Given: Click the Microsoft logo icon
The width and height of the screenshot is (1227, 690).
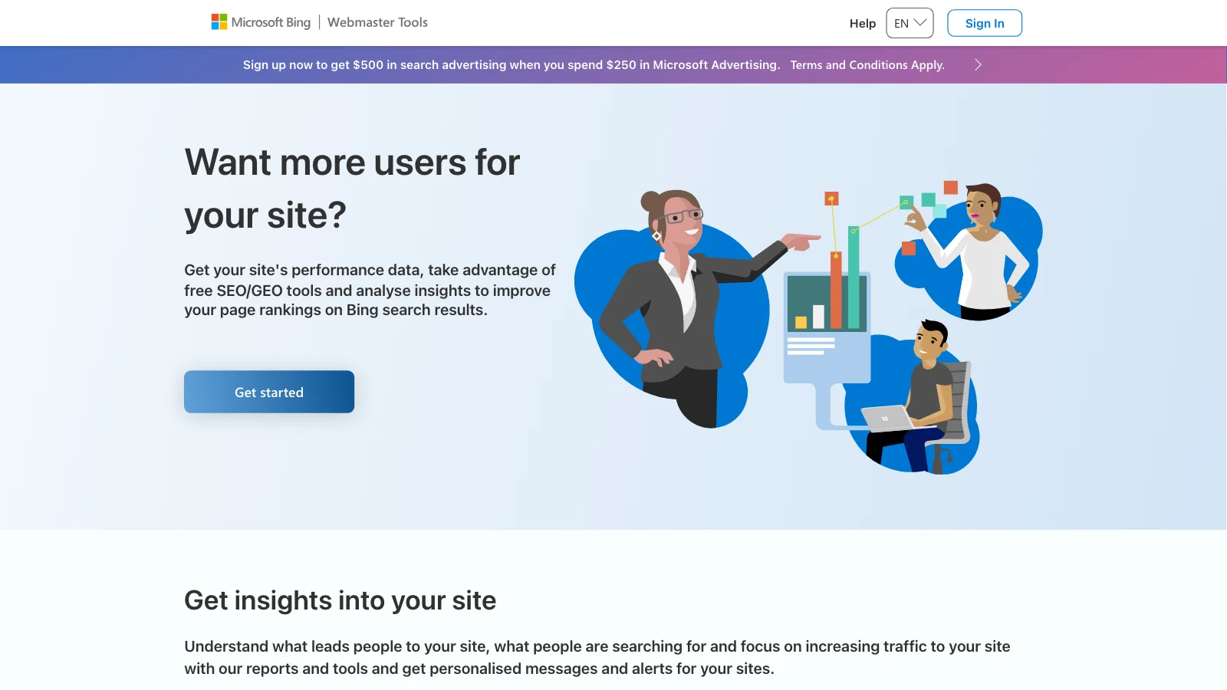Looking at the screenshot, I should 219,22.
